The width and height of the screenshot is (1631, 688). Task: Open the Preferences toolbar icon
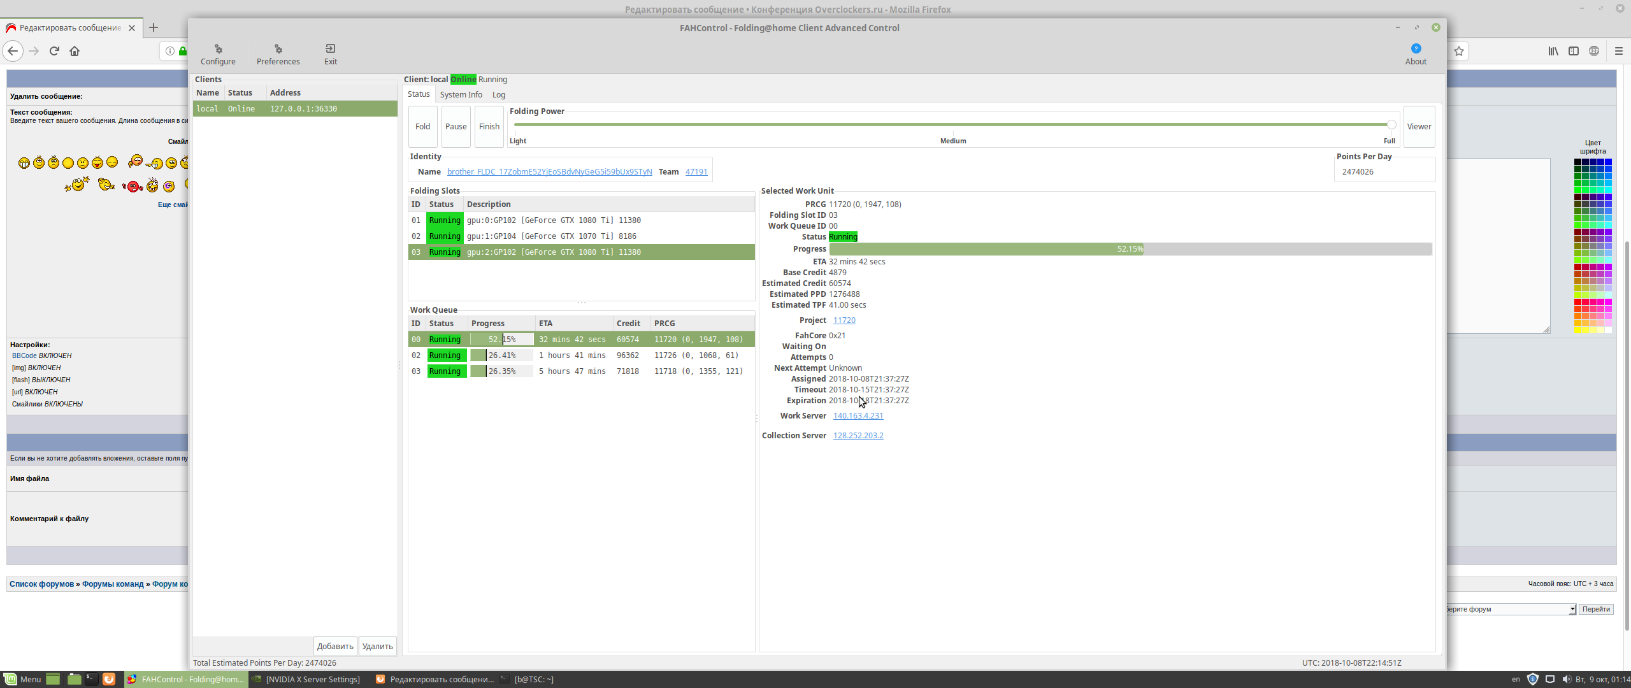(x=278, y=54)
